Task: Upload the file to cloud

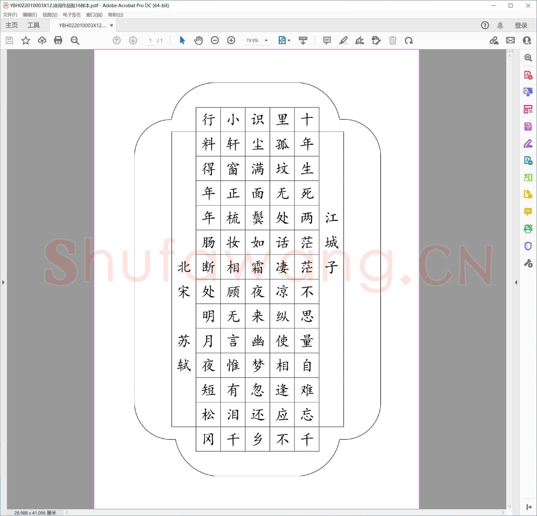Action: [x=42, y=40]
